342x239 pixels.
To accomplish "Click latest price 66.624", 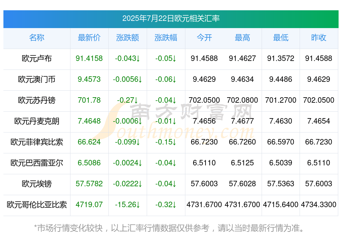I will [x=89, y=142].
